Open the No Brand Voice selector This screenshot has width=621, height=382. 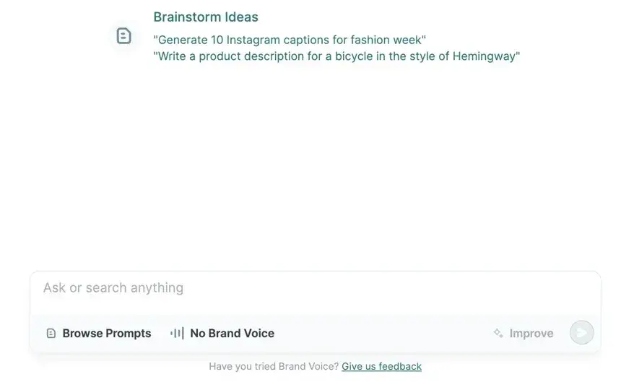[222, 334]
